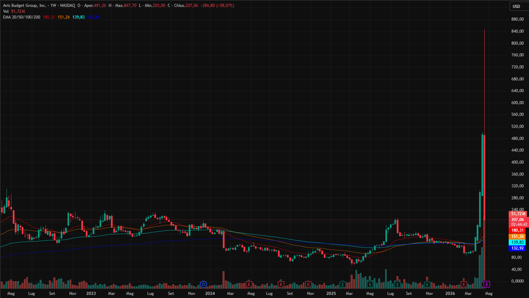Click green earnings marker just before Mar 2025

[x=343, y=284]
